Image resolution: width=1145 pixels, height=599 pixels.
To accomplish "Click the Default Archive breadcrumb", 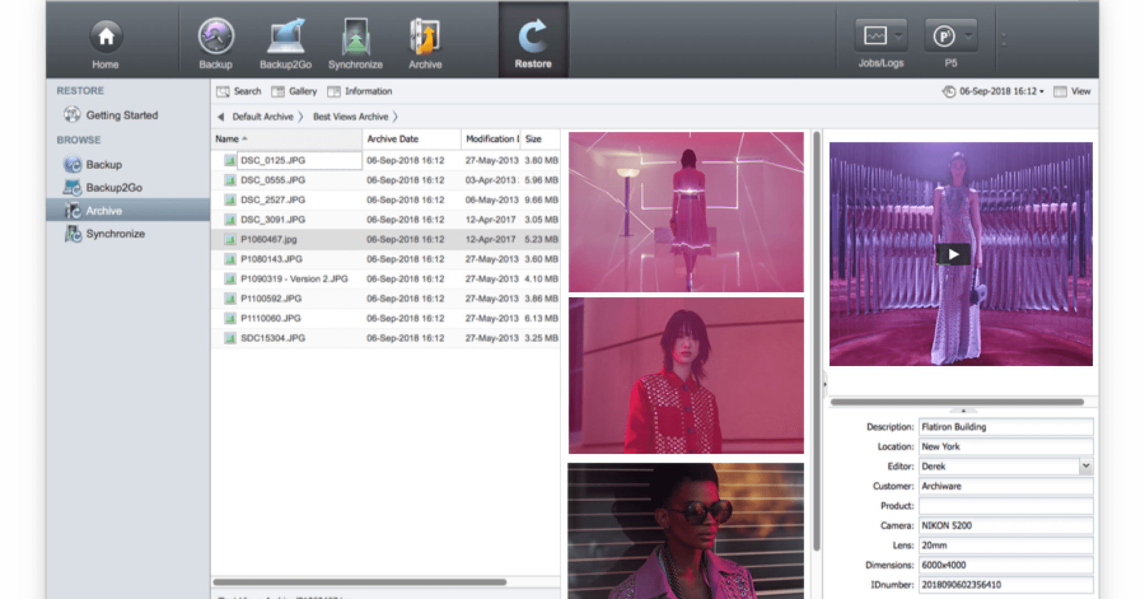I will click(263, 117).
